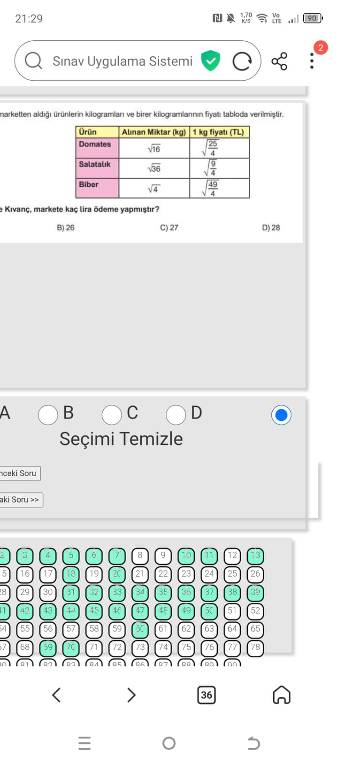This screenshot has width=338, height=762.
Task: Click the Seçimi Temizle link
Action: pyautogui.click(x=121, y=439)
